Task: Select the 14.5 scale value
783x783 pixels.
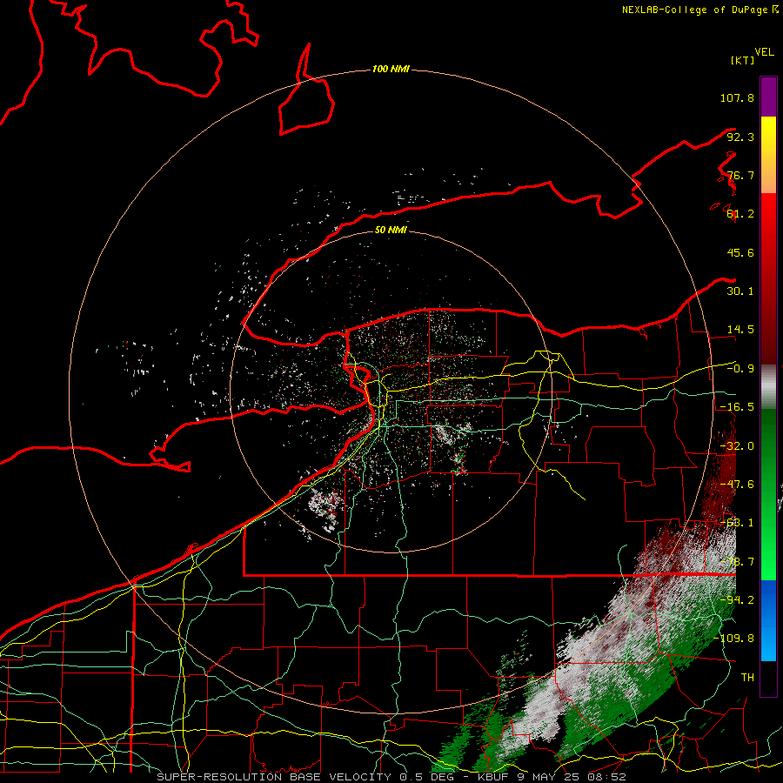Action: pyautogui.click(x=740, y=330)
